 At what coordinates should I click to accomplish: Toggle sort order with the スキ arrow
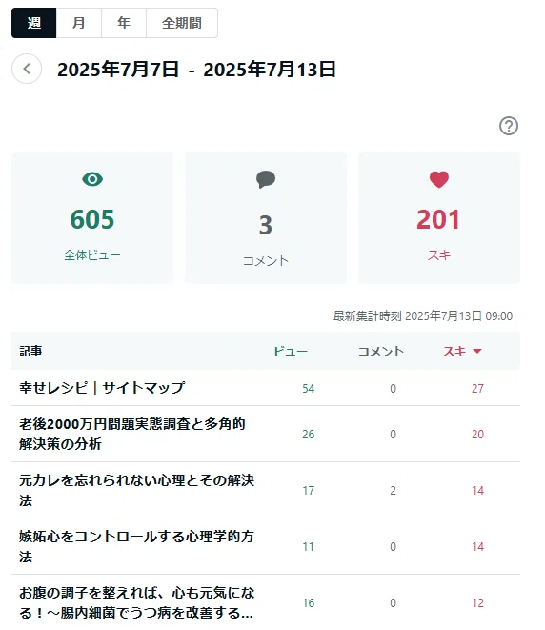[x=477, y=351]
